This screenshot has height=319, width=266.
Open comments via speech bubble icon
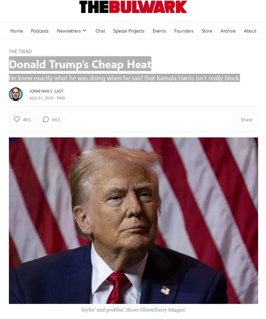coord(46,120)
